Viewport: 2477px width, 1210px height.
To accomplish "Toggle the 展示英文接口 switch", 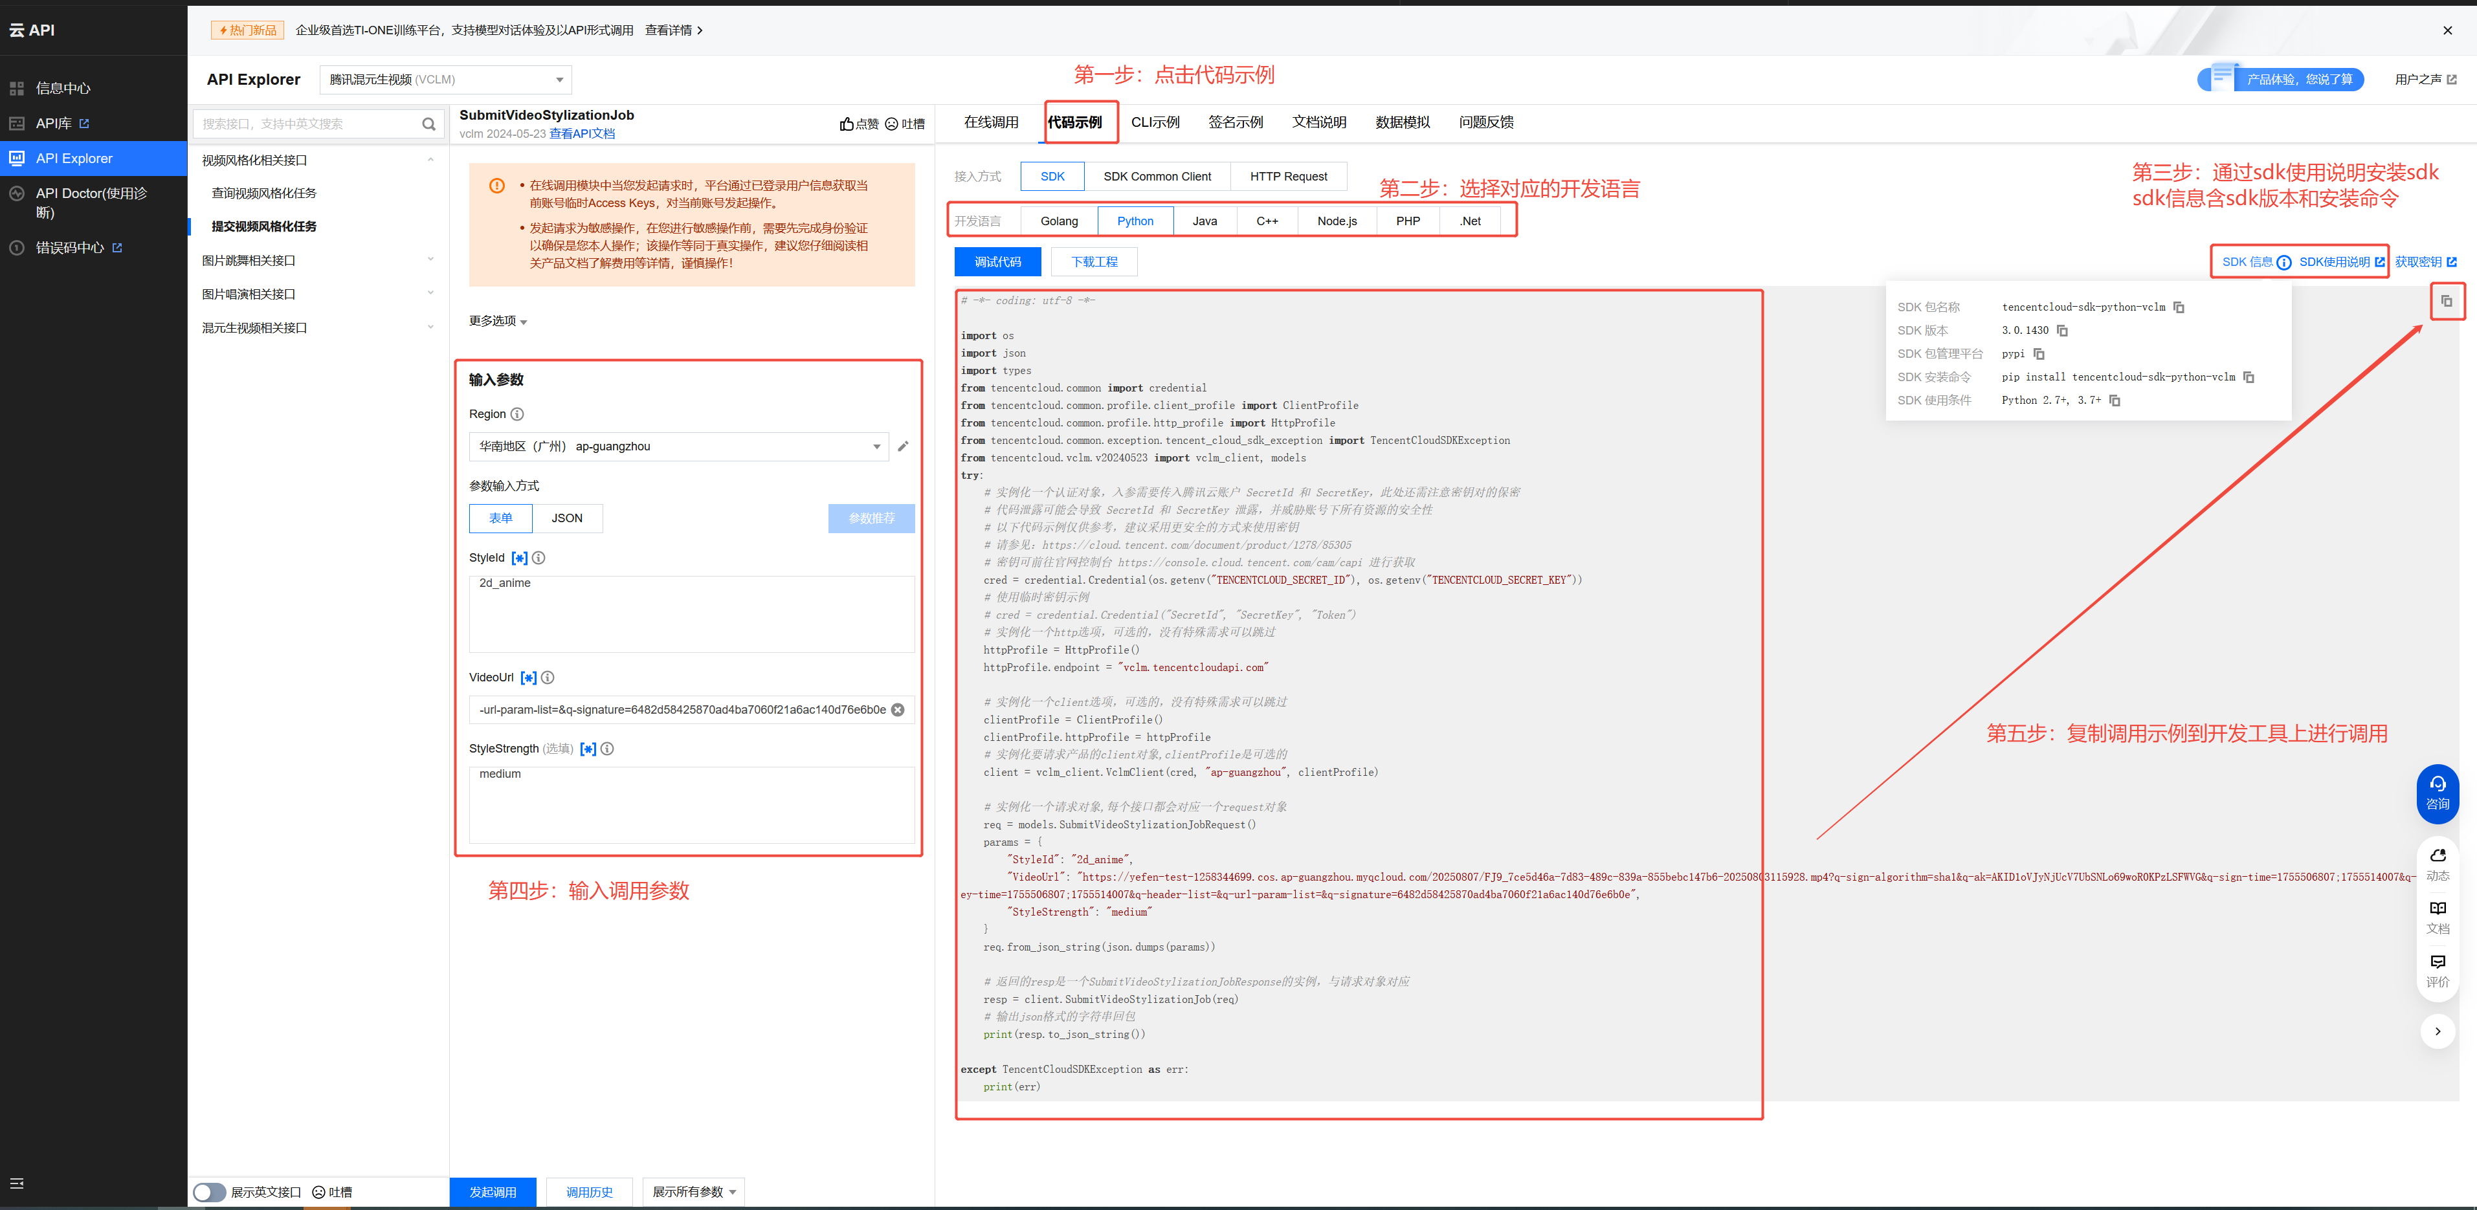I will click(210, 1192).
